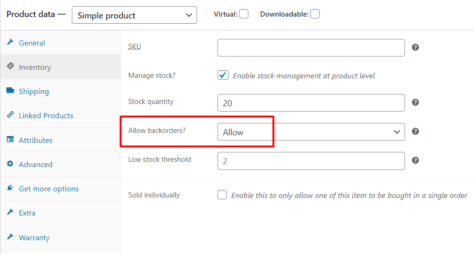Viewport: 474px width, 254px height.
Task: Click the help icon beside Low stock threshold
Action: pos(415,160)
